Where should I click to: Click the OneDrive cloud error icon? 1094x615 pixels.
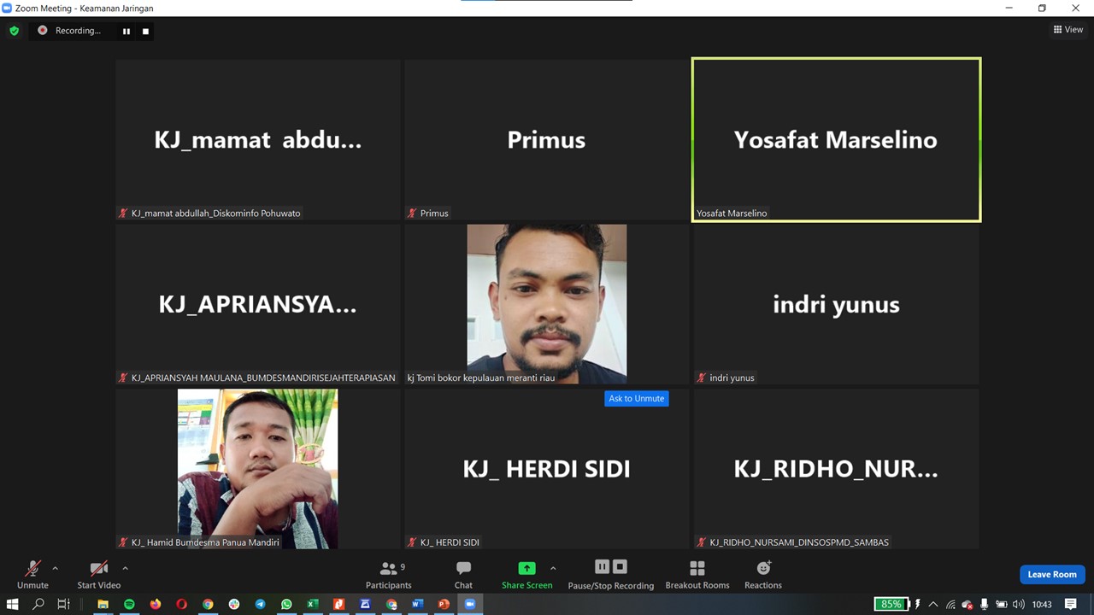(968, 604)
